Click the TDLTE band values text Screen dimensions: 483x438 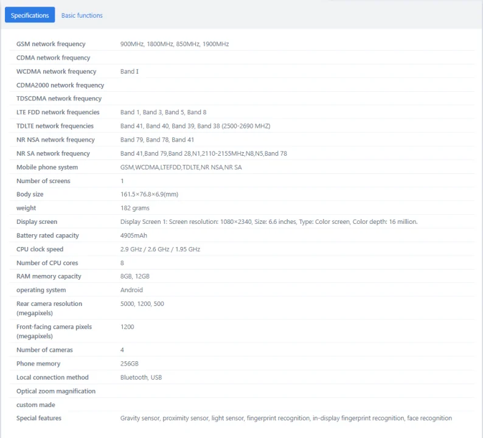195,126
